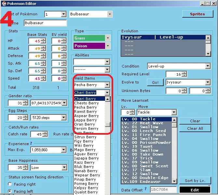Select the Lv. 39 Taunt move
The image size is (218, 195).
pos(146,146)
